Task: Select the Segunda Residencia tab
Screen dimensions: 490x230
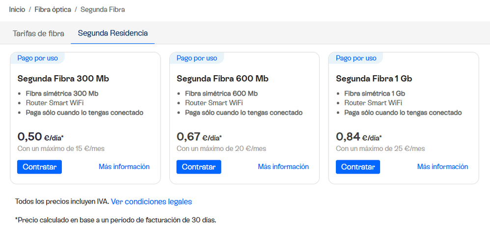Action: 112,33
